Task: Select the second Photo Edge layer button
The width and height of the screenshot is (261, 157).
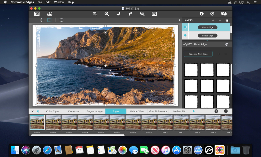Action: (x=207, y=36)
